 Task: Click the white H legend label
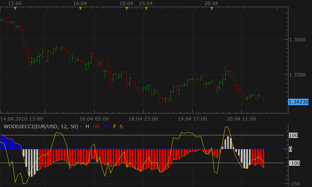coord(87,126)
